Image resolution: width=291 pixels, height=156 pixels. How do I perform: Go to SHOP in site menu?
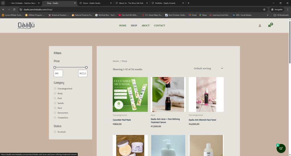tap(134, 26)
